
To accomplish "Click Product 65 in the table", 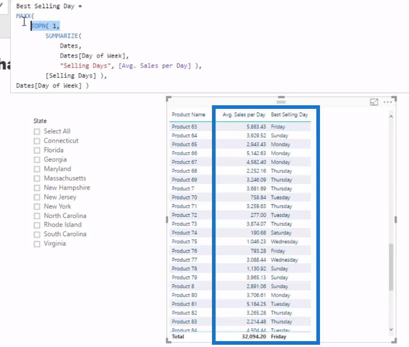I will [184, 145].
